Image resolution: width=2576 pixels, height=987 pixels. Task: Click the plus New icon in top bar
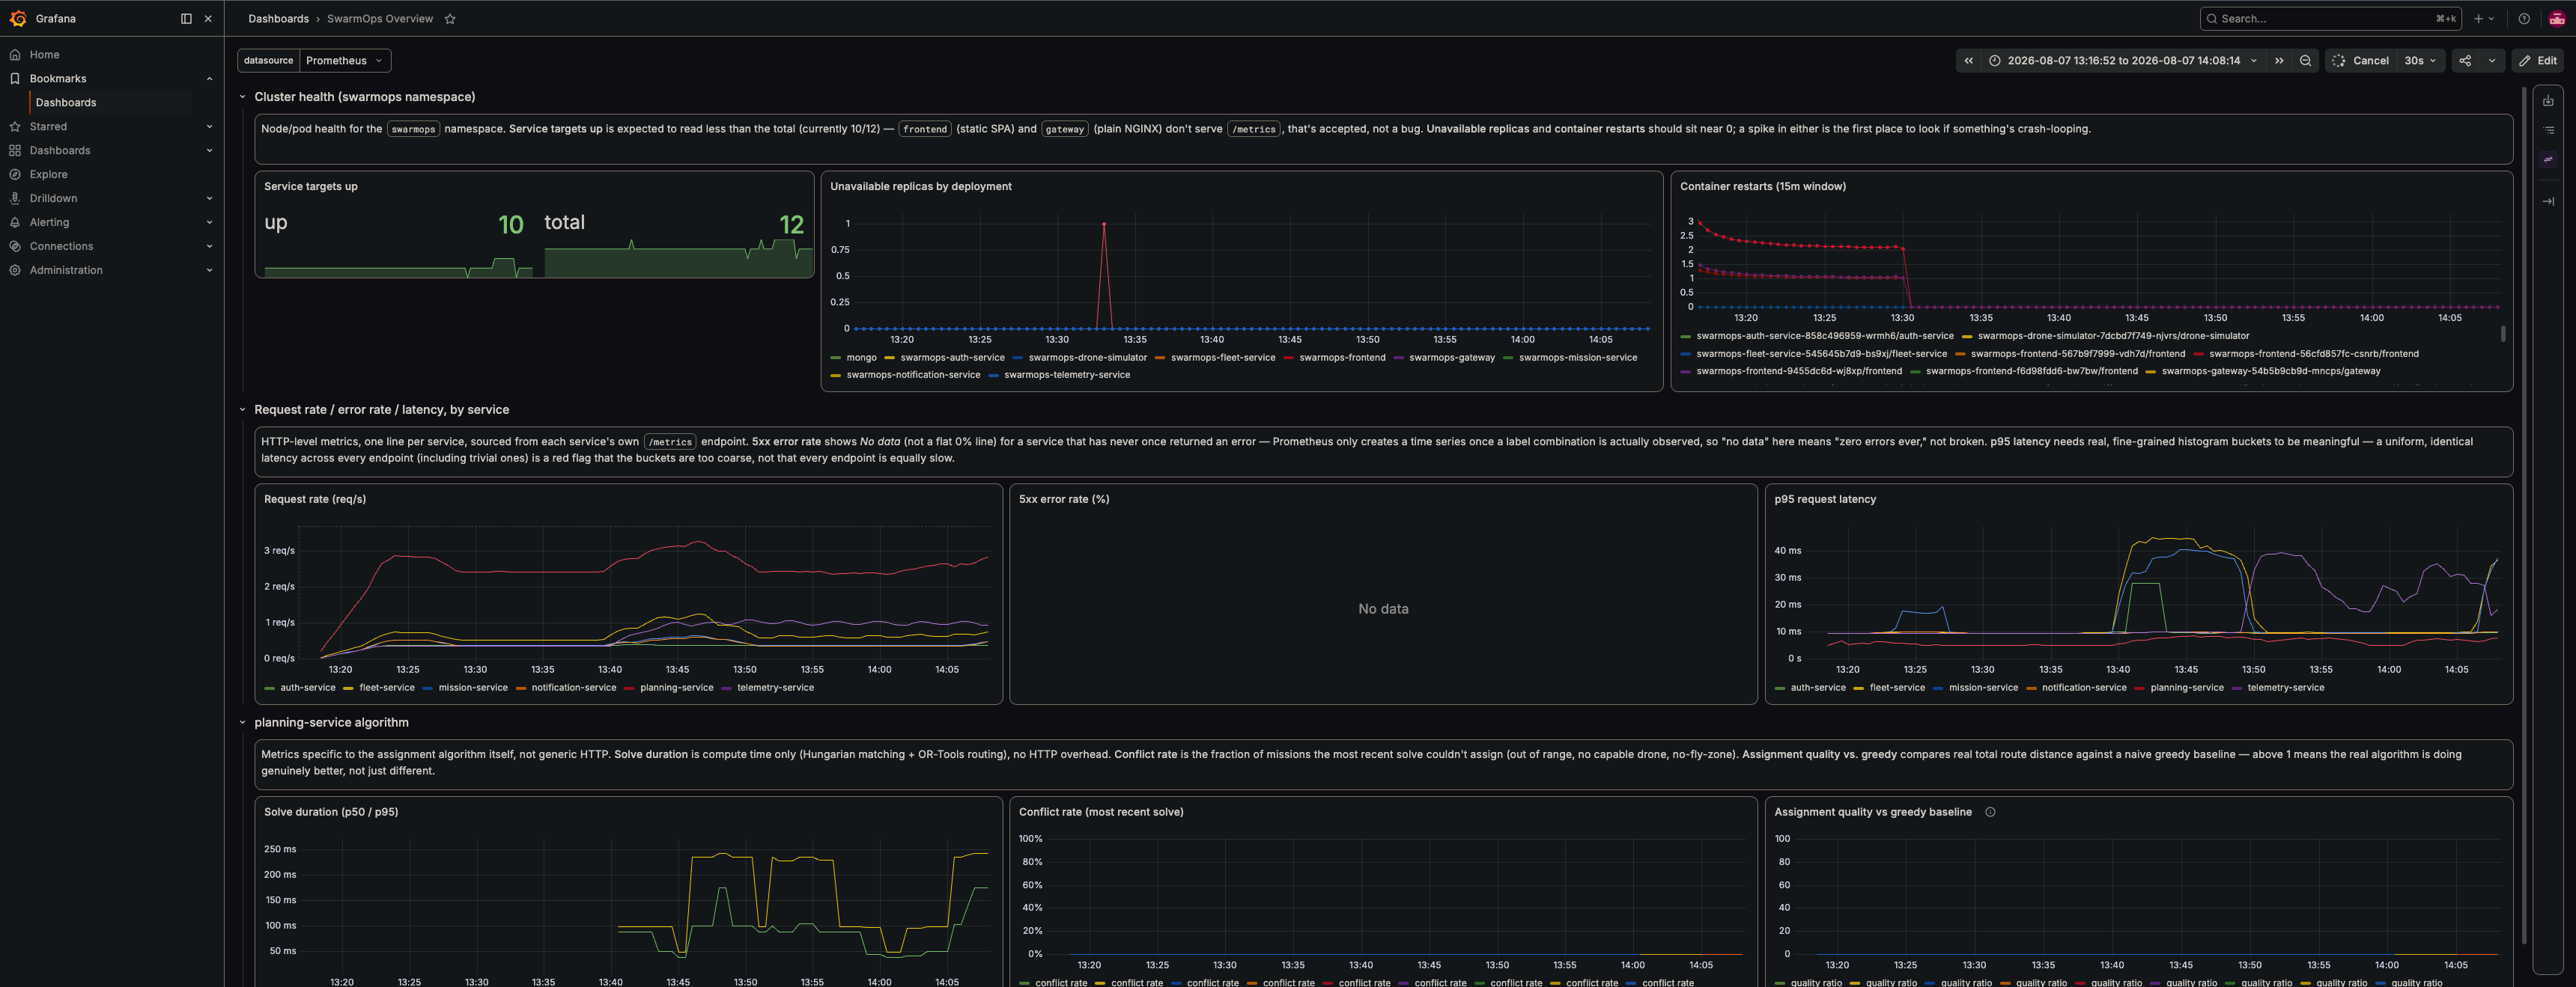point(2478,18)
